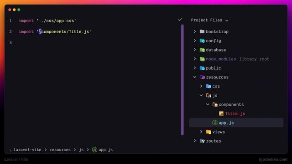Select the public folder name
Image resolution: width=292 pixels, height=164 pixels.
214,68
